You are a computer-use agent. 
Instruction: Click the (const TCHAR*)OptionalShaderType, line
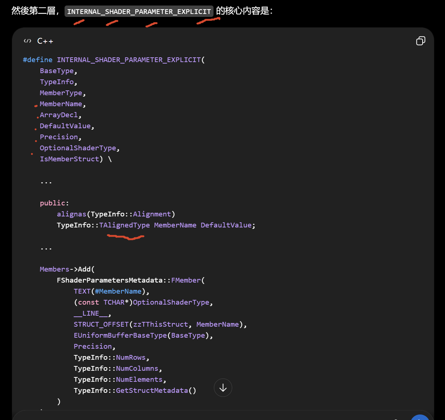(143, 302)
